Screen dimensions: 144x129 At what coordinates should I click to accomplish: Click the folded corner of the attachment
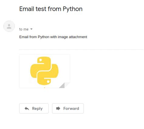pos(64,85)
